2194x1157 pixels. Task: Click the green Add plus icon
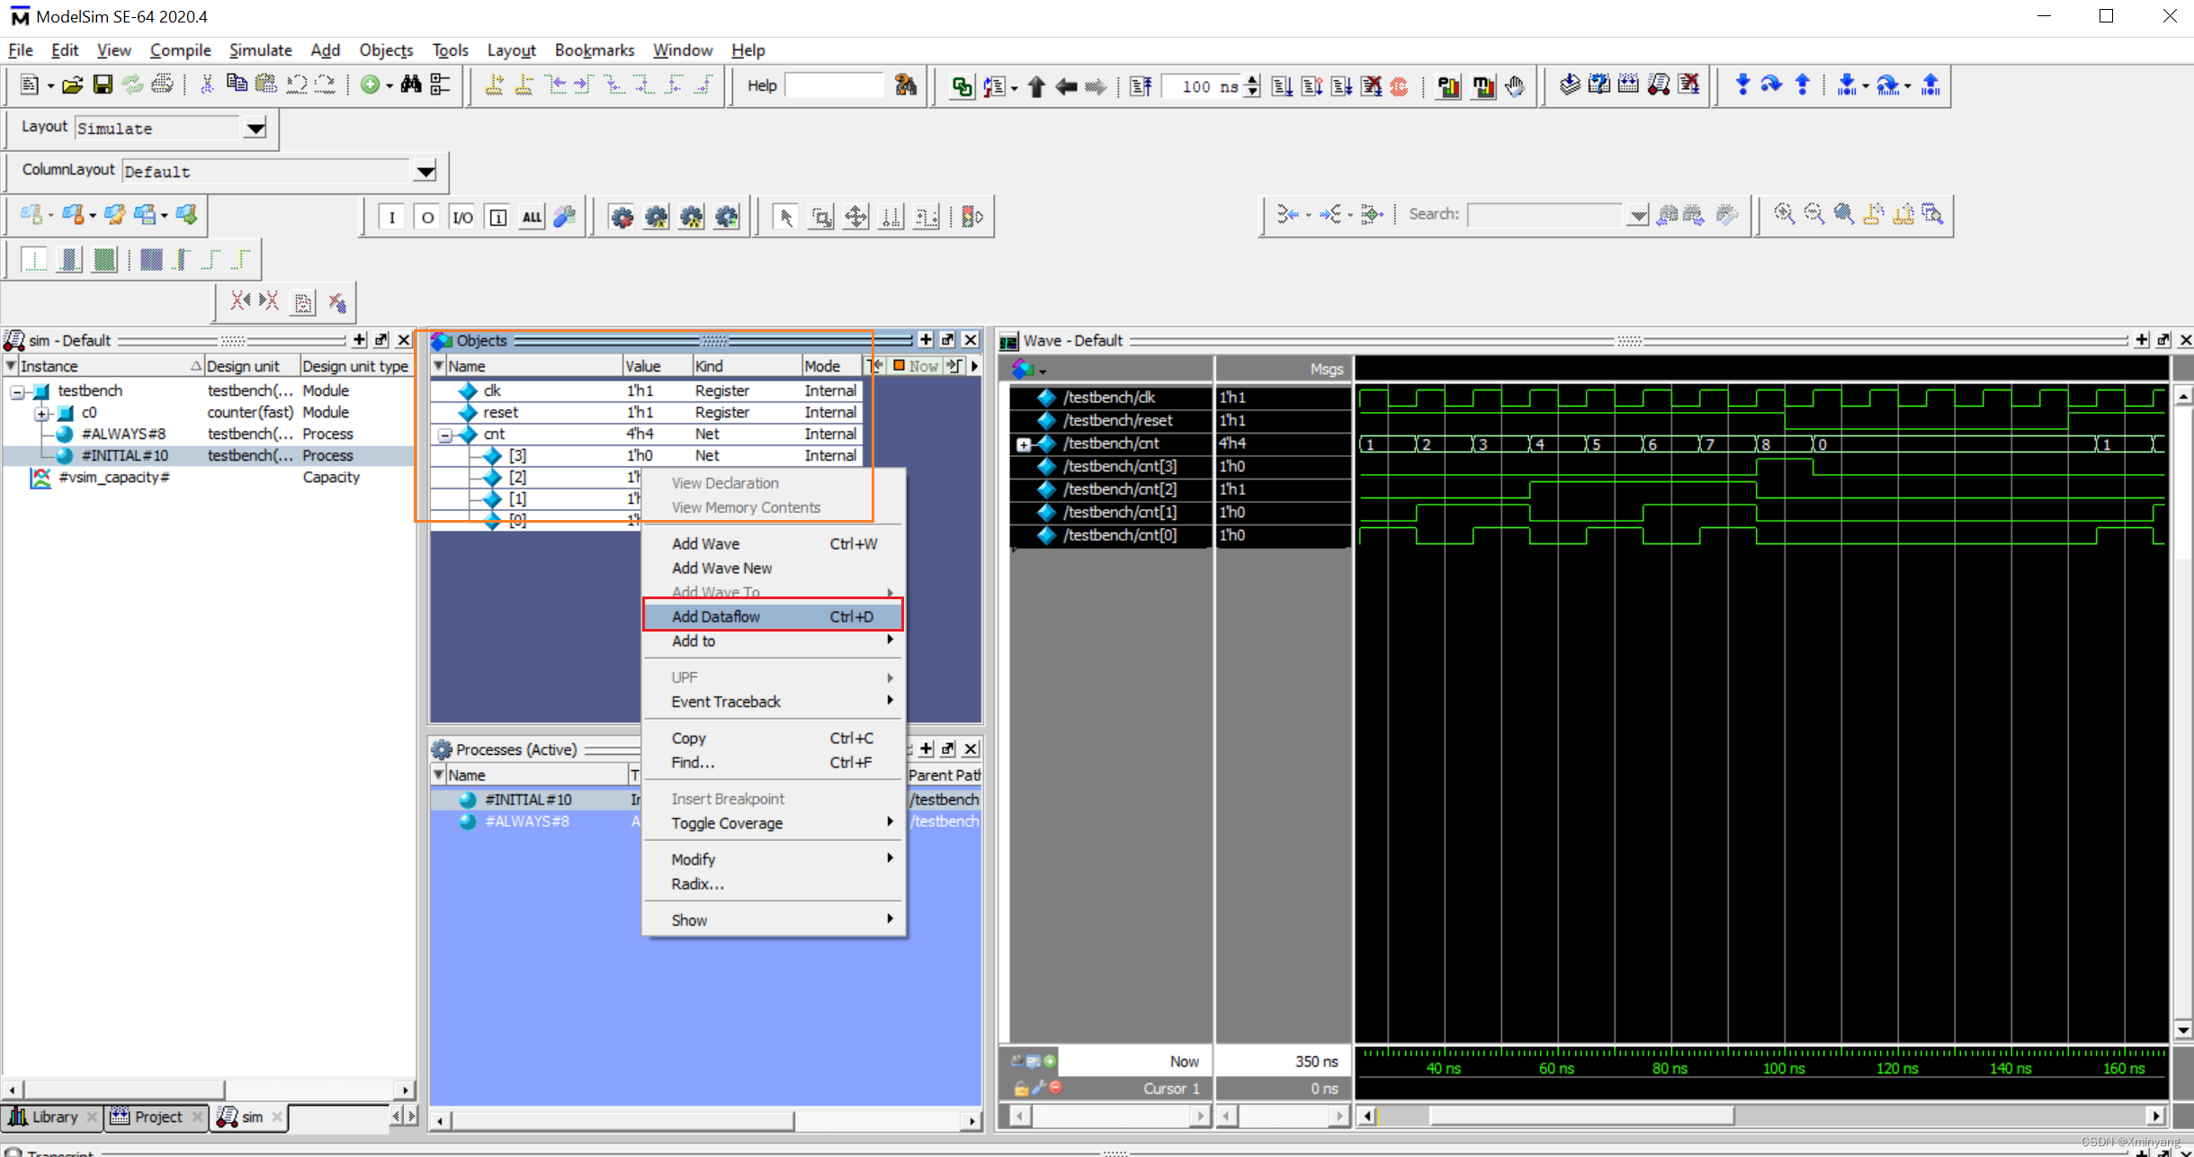coord(370,85)
